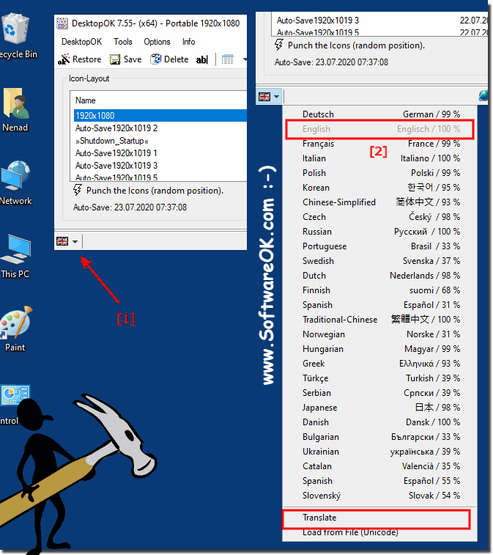Choose Slovenský language
The height and width of the screenshot is (555, 493).
(x=380, y=496)
